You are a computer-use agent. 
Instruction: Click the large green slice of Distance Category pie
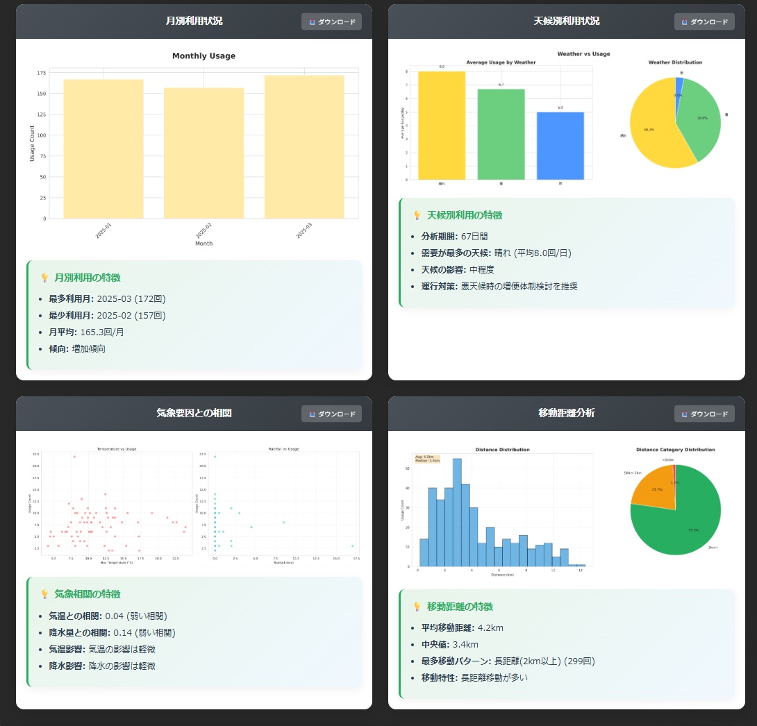click(x=684, y=521)
